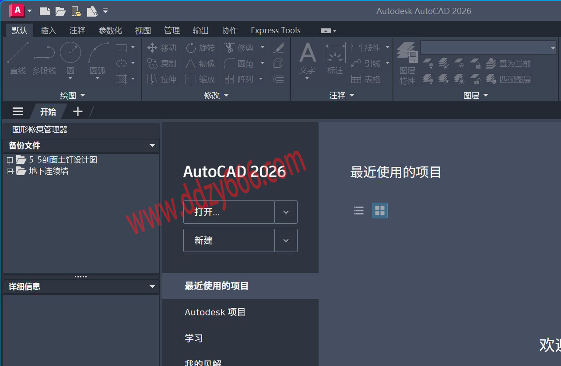This screenshot has width=561, height=366.
Task: Switch recent items to list view
Action: (x=359, y=211)
